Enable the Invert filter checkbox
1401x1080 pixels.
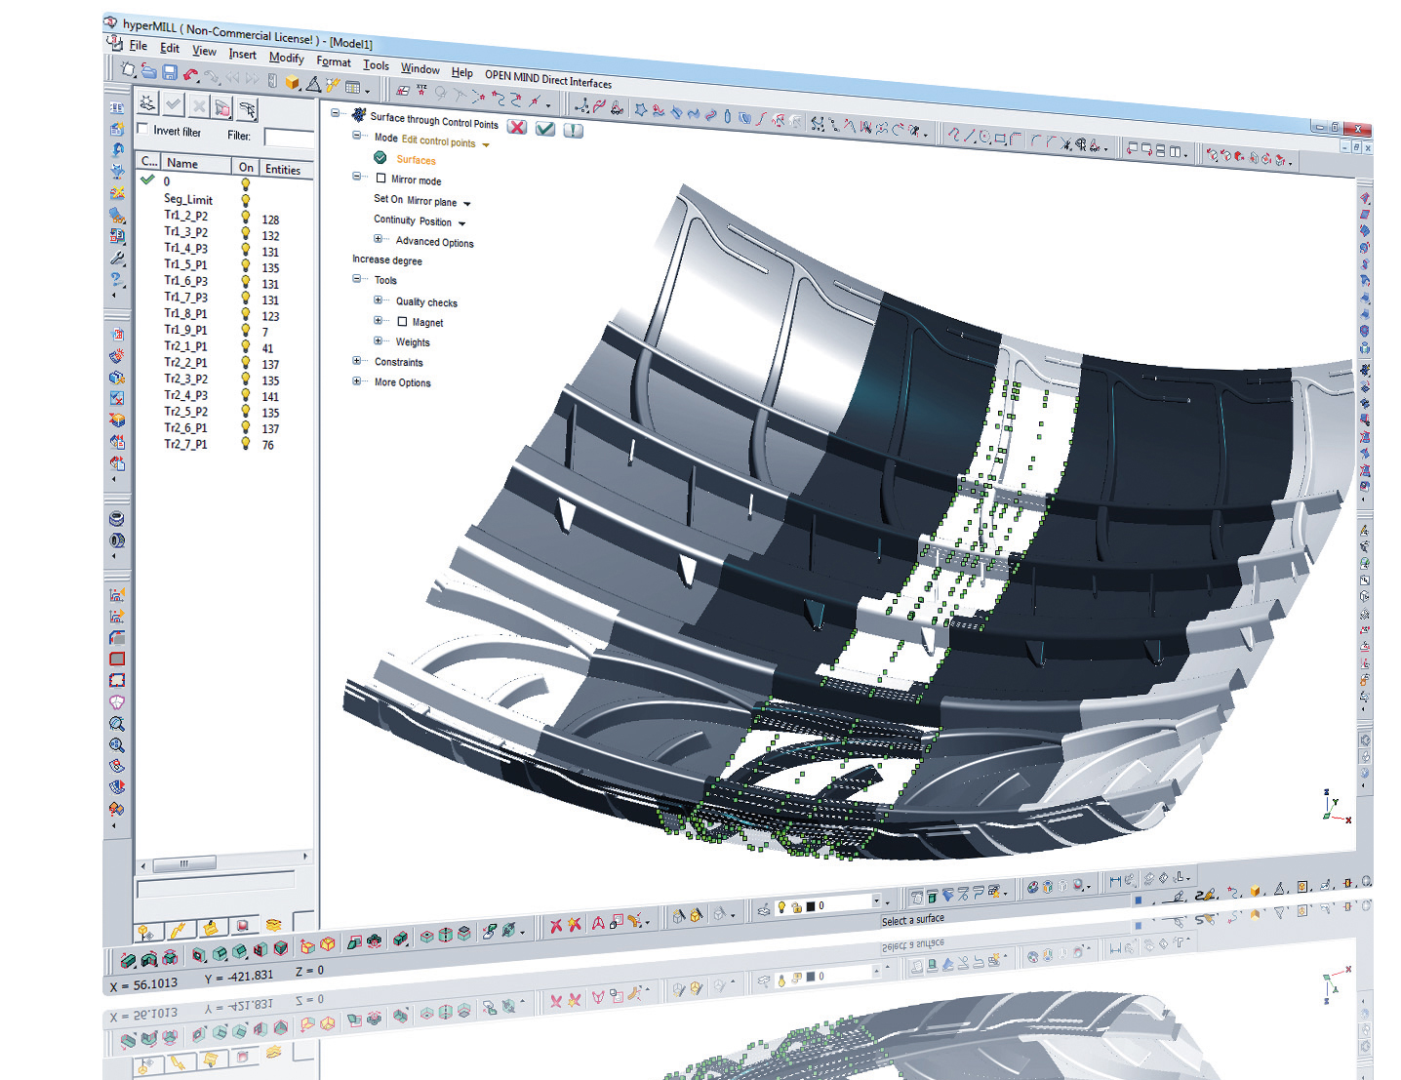click(x=143, y=129)
